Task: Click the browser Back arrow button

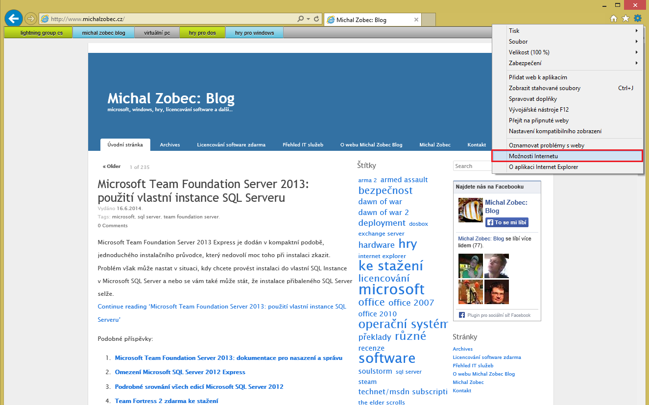Action: (x=13, y=19)
